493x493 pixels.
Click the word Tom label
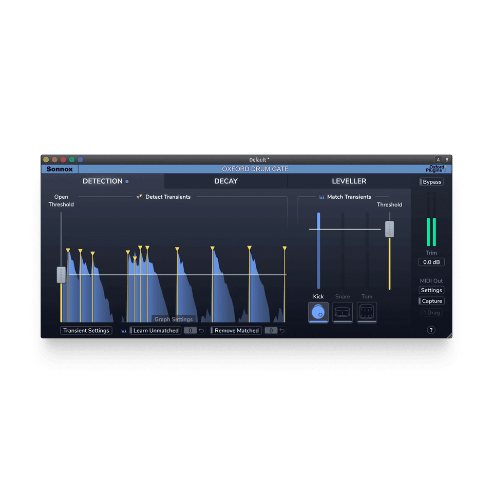coord(367,296)
